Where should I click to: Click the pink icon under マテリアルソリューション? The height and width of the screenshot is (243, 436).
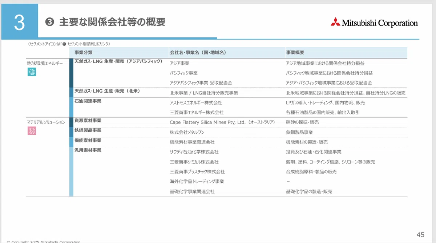[32, 131]
